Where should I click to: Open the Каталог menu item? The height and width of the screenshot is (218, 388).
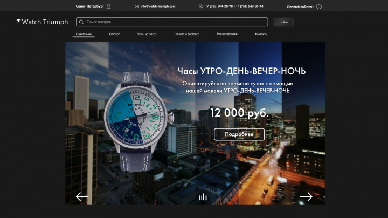click(114, 34)
